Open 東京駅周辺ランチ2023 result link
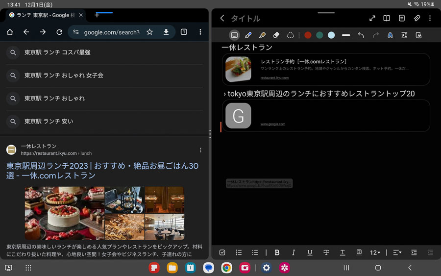The image size is (441, 276). pos(102,171)
